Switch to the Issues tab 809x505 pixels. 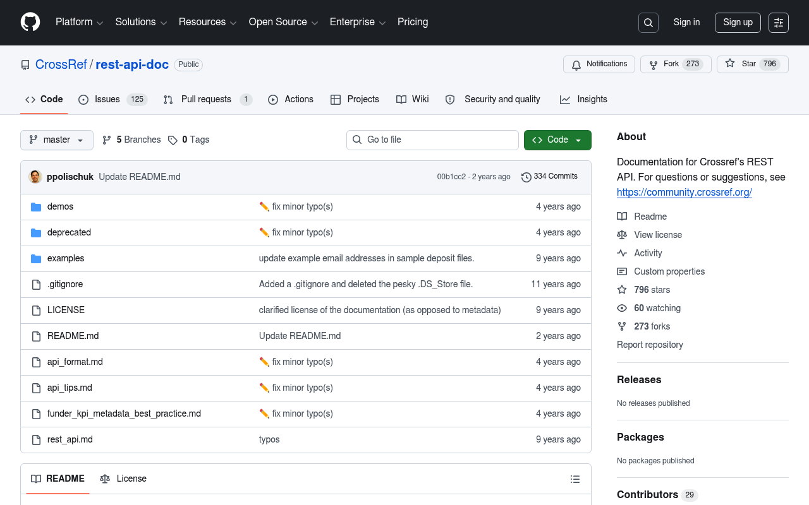113,100
